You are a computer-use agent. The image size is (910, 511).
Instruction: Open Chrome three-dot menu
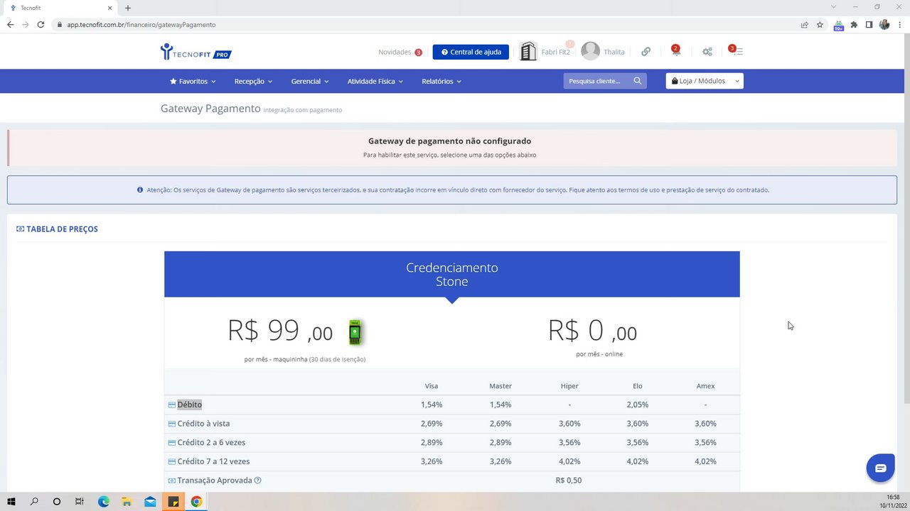[899, 24]
